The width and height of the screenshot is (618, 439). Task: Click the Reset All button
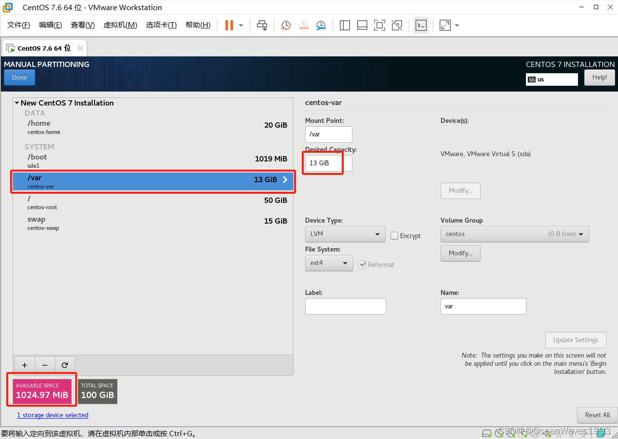coord(597,415)
